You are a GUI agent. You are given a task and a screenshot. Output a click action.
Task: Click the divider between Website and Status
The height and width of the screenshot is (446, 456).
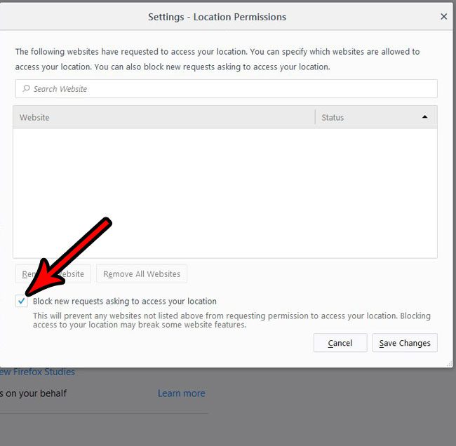coord(315,117)
